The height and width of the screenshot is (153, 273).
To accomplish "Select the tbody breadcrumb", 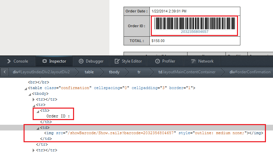I will point(114,72).
